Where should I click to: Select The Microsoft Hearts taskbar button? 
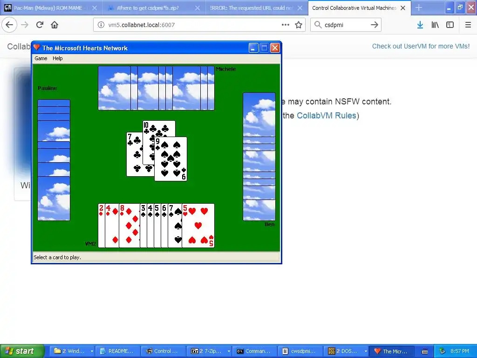392,351
